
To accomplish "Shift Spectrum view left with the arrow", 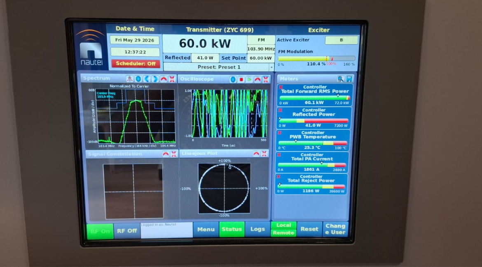I will pos(147,79).
